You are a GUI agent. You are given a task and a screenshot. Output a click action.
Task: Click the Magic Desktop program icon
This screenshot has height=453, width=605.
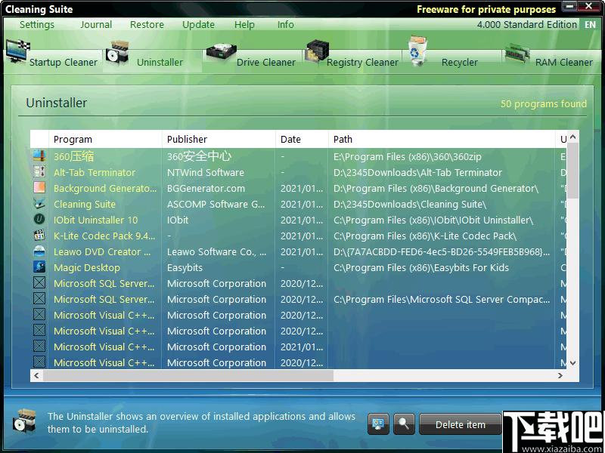39,267
